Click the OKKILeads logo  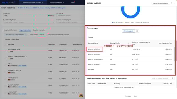[9, 2]
